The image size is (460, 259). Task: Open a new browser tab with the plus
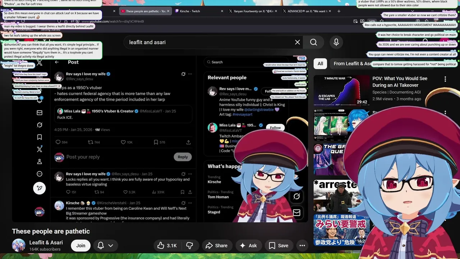pyautogui.click(x=339, y=11)
